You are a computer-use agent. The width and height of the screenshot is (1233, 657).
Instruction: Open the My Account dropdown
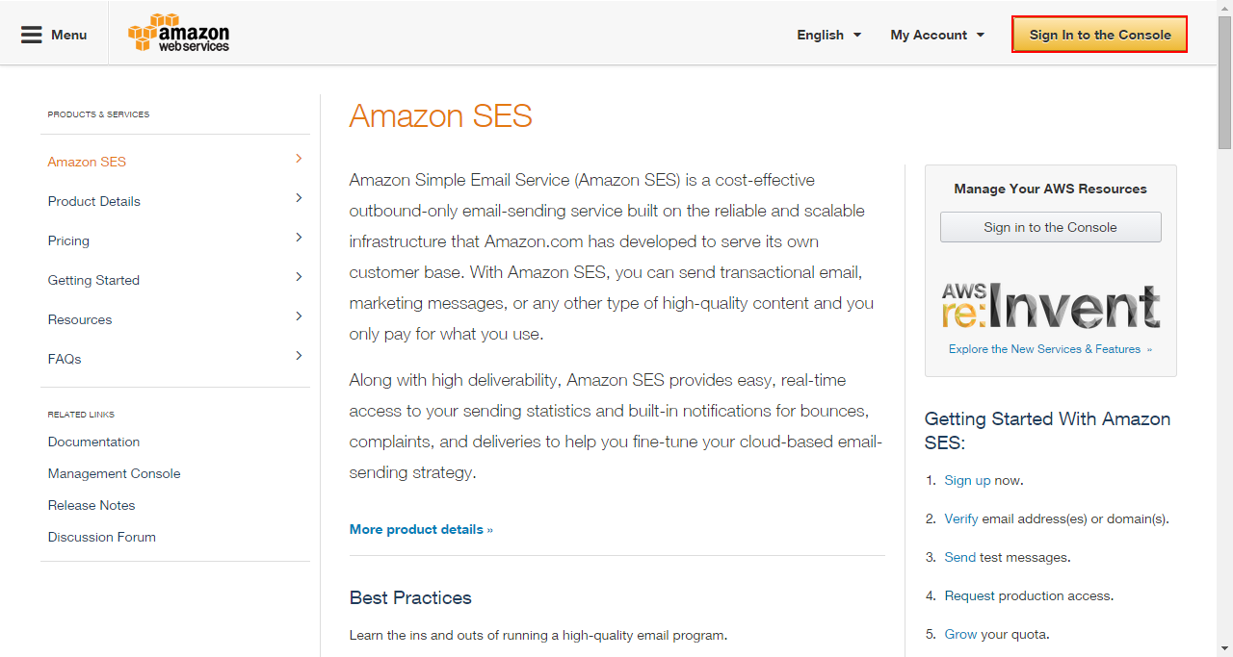(937, 35)
